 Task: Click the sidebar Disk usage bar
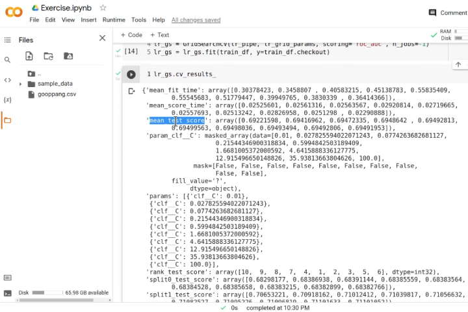click(x=47, y=292)
